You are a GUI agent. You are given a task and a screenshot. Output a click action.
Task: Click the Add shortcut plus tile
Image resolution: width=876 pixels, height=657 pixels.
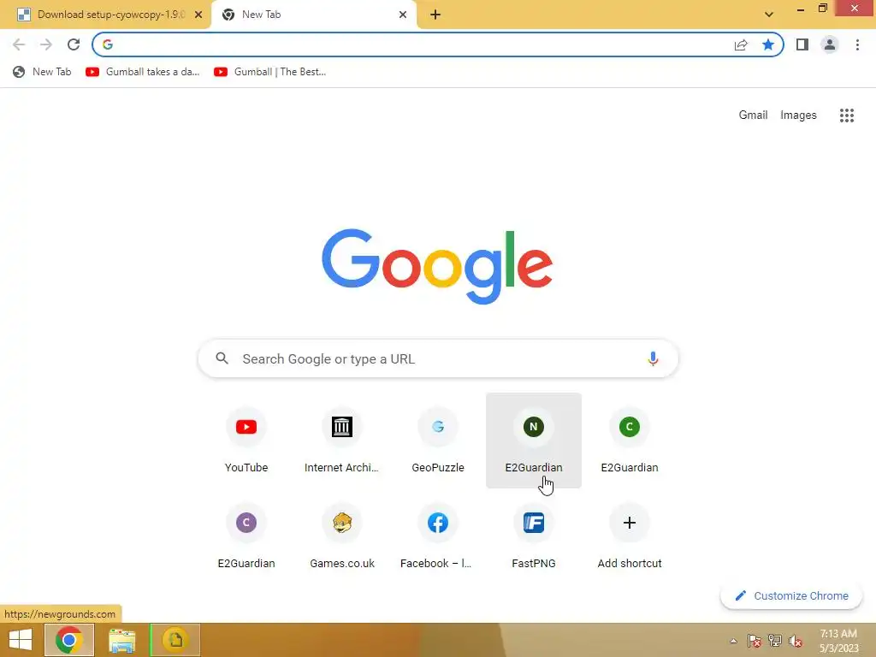(x=629, y=536)
